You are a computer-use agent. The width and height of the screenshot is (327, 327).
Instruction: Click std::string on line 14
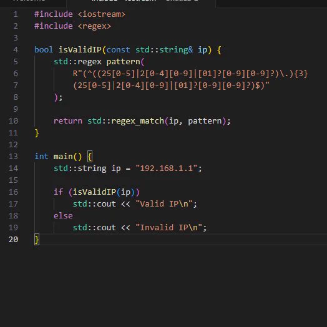80,168
